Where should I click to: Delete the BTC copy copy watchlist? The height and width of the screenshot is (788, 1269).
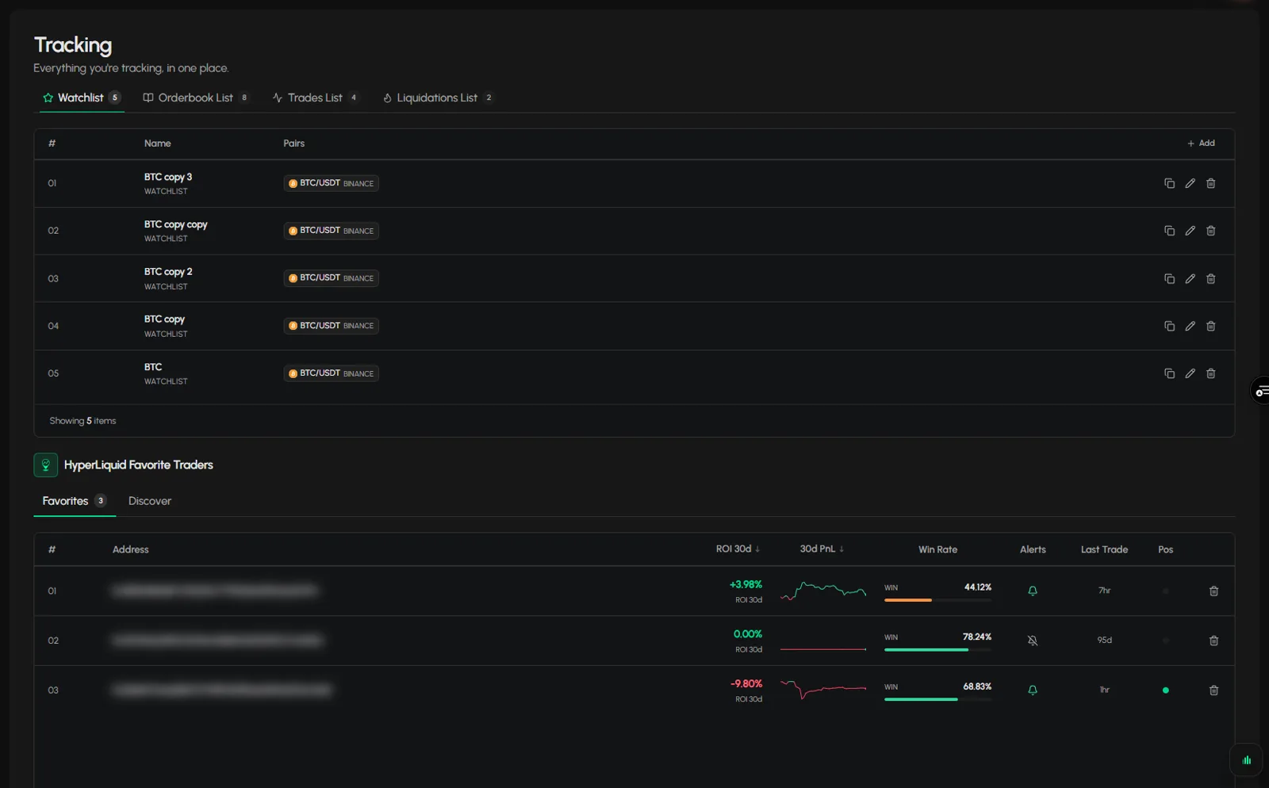[1210, 231]
